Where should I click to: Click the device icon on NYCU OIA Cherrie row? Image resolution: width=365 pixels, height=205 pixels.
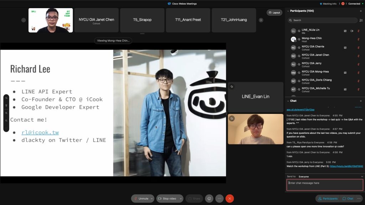(345, 48)
